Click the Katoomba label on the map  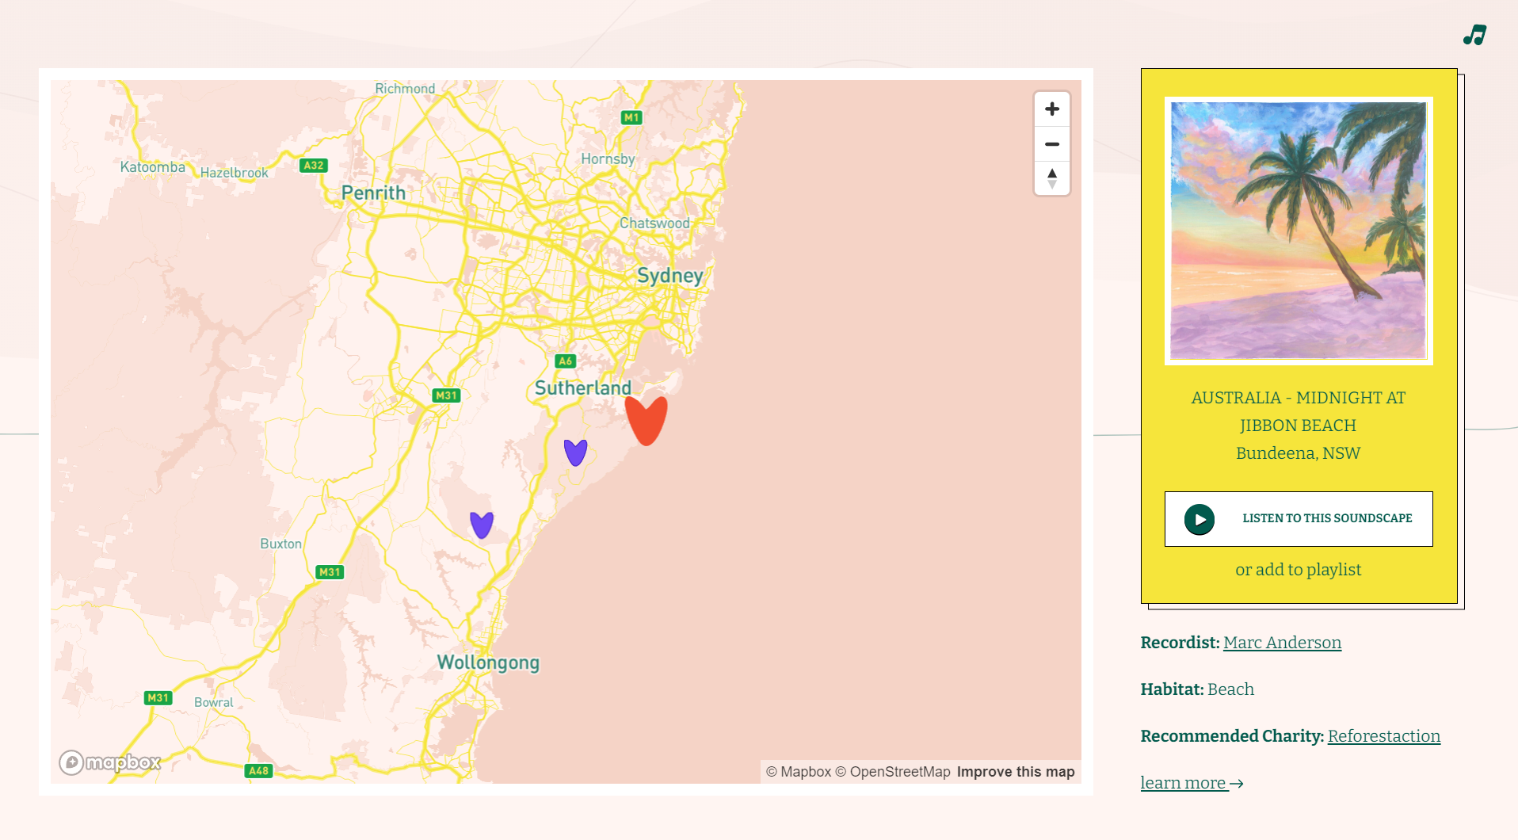pyautogui.click(x=153, y=167)
